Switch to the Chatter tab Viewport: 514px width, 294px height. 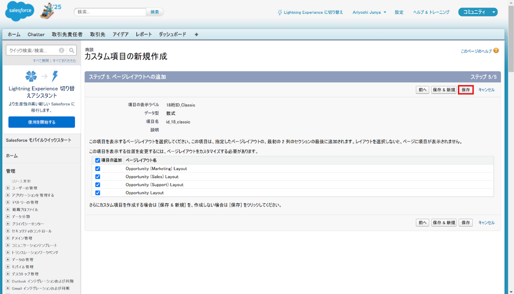(36, 34)
